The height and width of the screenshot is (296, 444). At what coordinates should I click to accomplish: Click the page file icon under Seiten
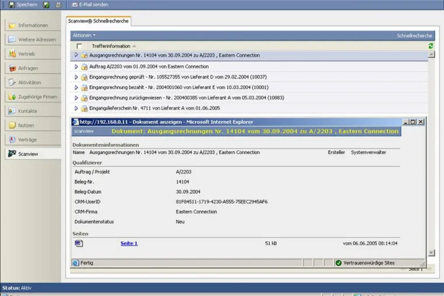coord(79,243)
